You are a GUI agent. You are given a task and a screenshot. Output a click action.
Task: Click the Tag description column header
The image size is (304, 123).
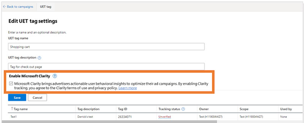point(88,109)
